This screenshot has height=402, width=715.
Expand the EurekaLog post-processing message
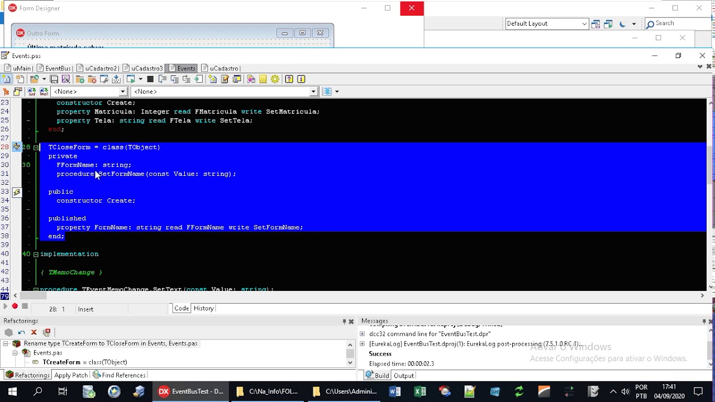point(363,344)
